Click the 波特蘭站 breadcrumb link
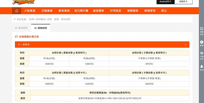Image resolution: width=204 pixels, height=103 pixels. [x=40, y=19]
